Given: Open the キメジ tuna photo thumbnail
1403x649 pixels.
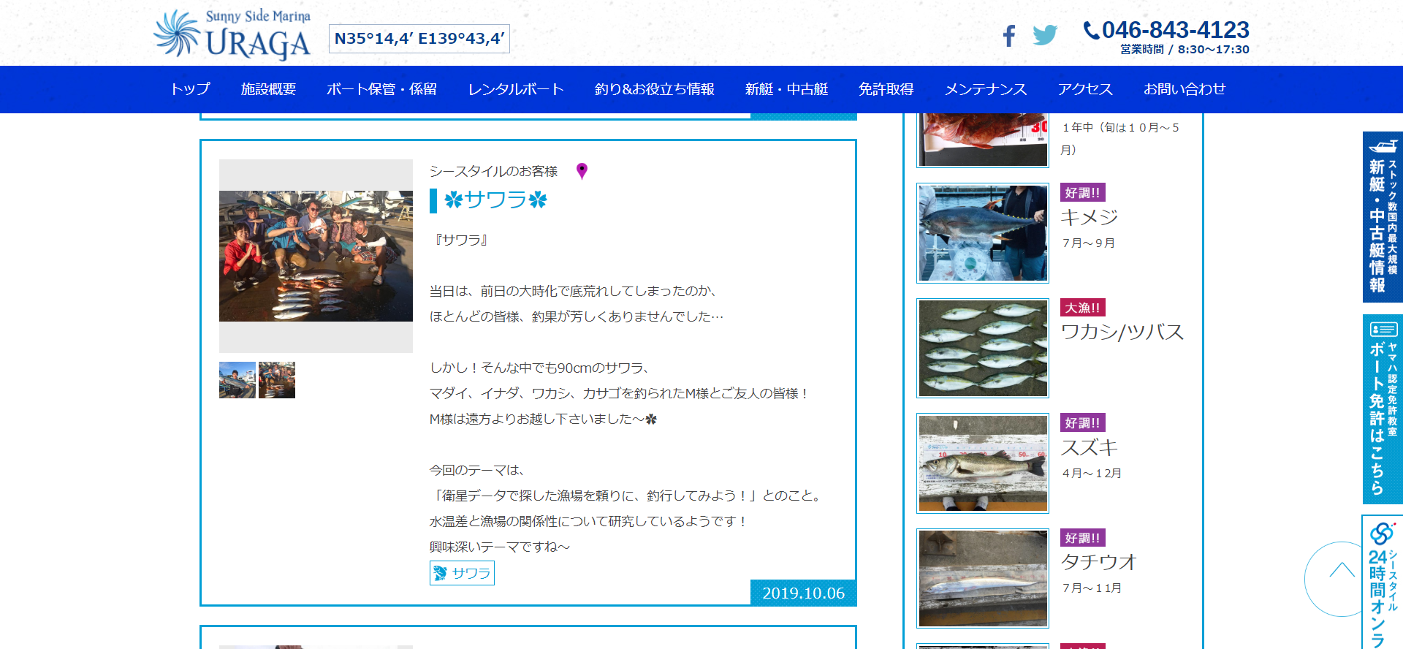Looking at the screenshot, I should click(x=983, y=233).
